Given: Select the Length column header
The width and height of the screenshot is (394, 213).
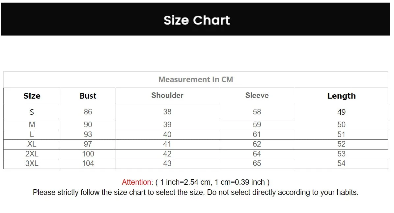Looking at the screenshot, I should click(x=341, y=96).
